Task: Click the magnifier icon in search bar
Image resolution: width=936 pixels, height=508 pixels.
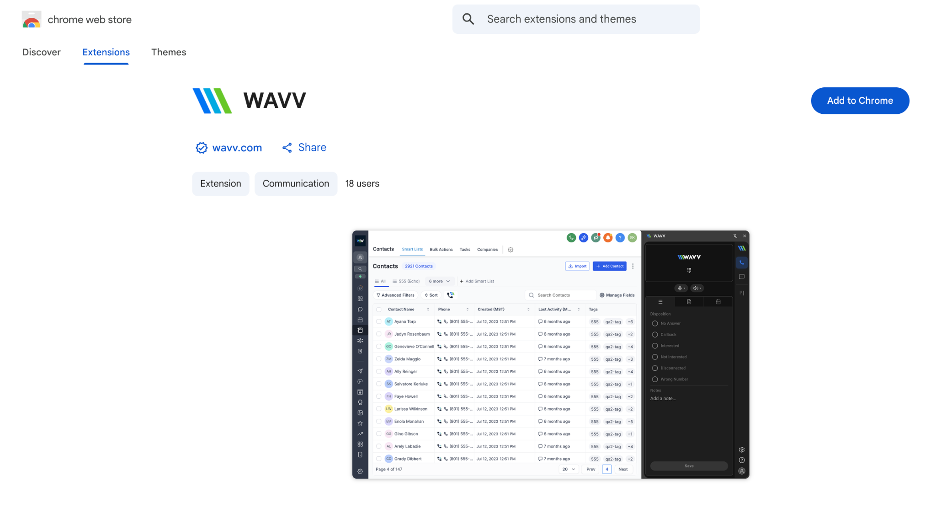Action: tap(468, 19)
